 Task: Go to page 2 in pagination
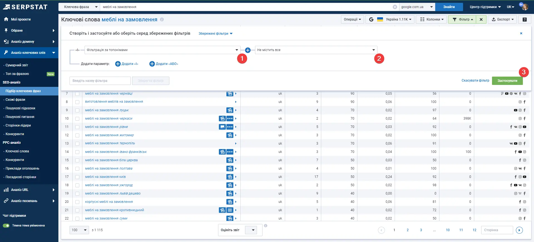408,230
